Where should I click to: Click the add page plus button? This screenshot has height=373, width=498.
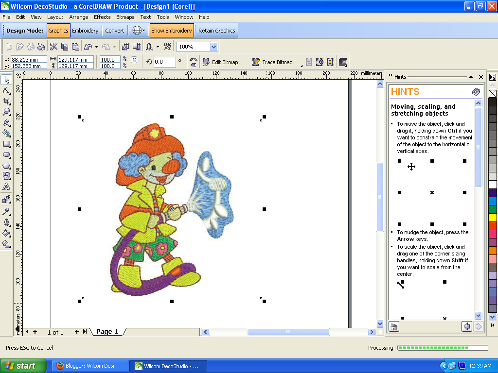(76, 332)
